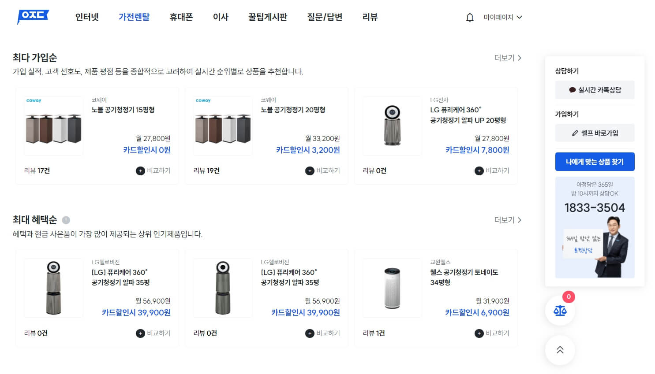The height and width of the screenshot is (374, 655).
Task: Click the 나에게 맞는 상품 찾기 button
Action: 595,162
